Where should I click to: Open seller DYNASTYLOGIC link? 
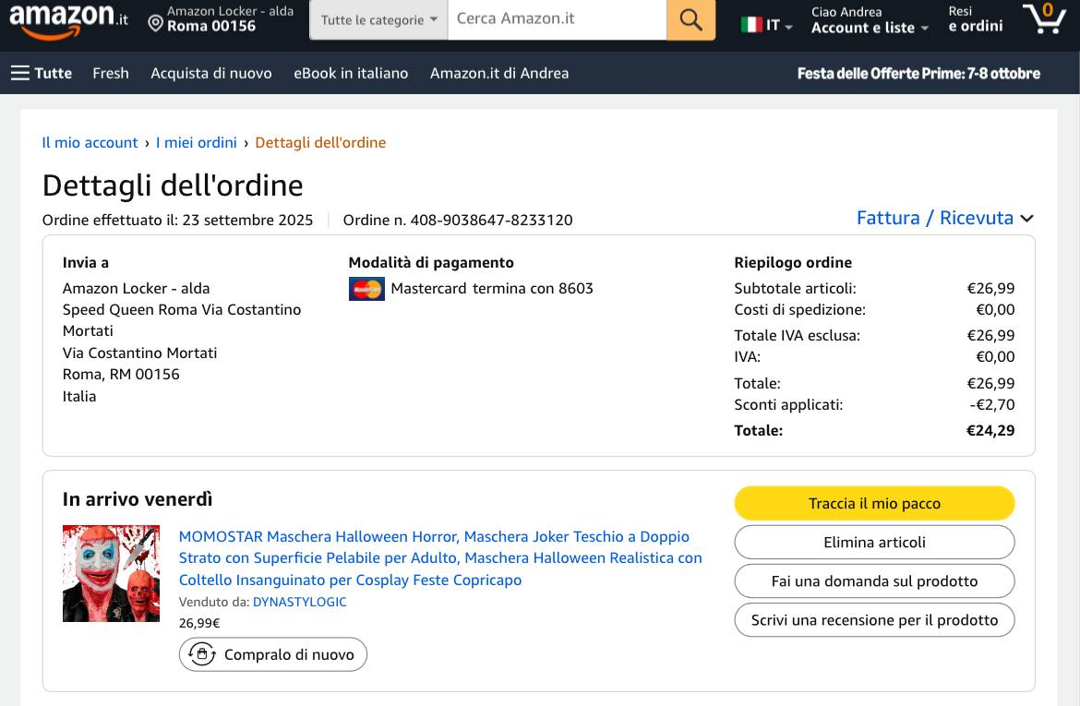click(x=300, y=602)
